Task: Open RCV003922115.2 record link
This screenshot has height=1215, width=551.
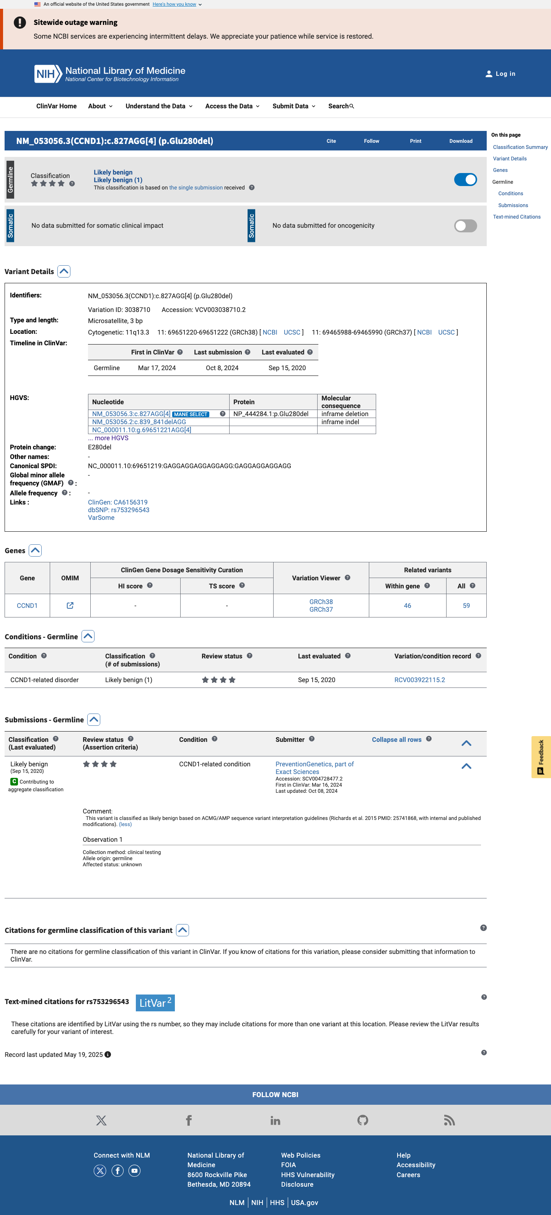Action: [419, 680]
